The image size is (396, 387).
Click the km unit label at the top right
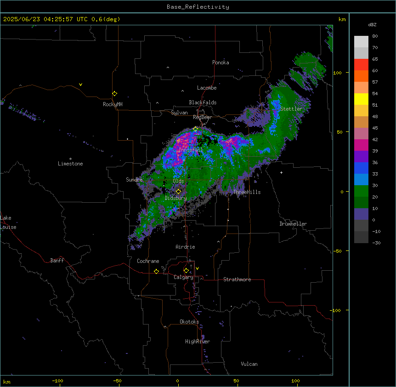[342, 19]
